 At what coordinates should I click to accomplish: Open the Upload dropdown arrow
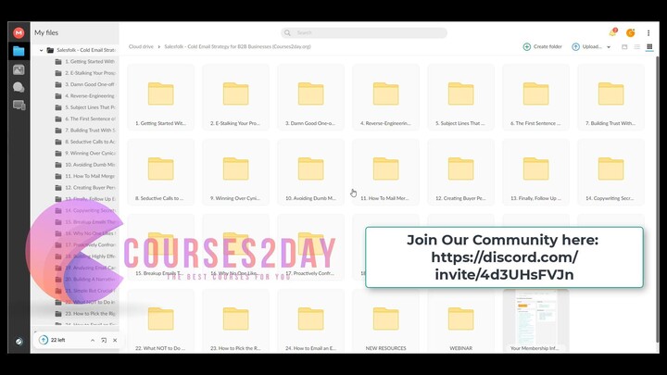click(x=609, y=46)
